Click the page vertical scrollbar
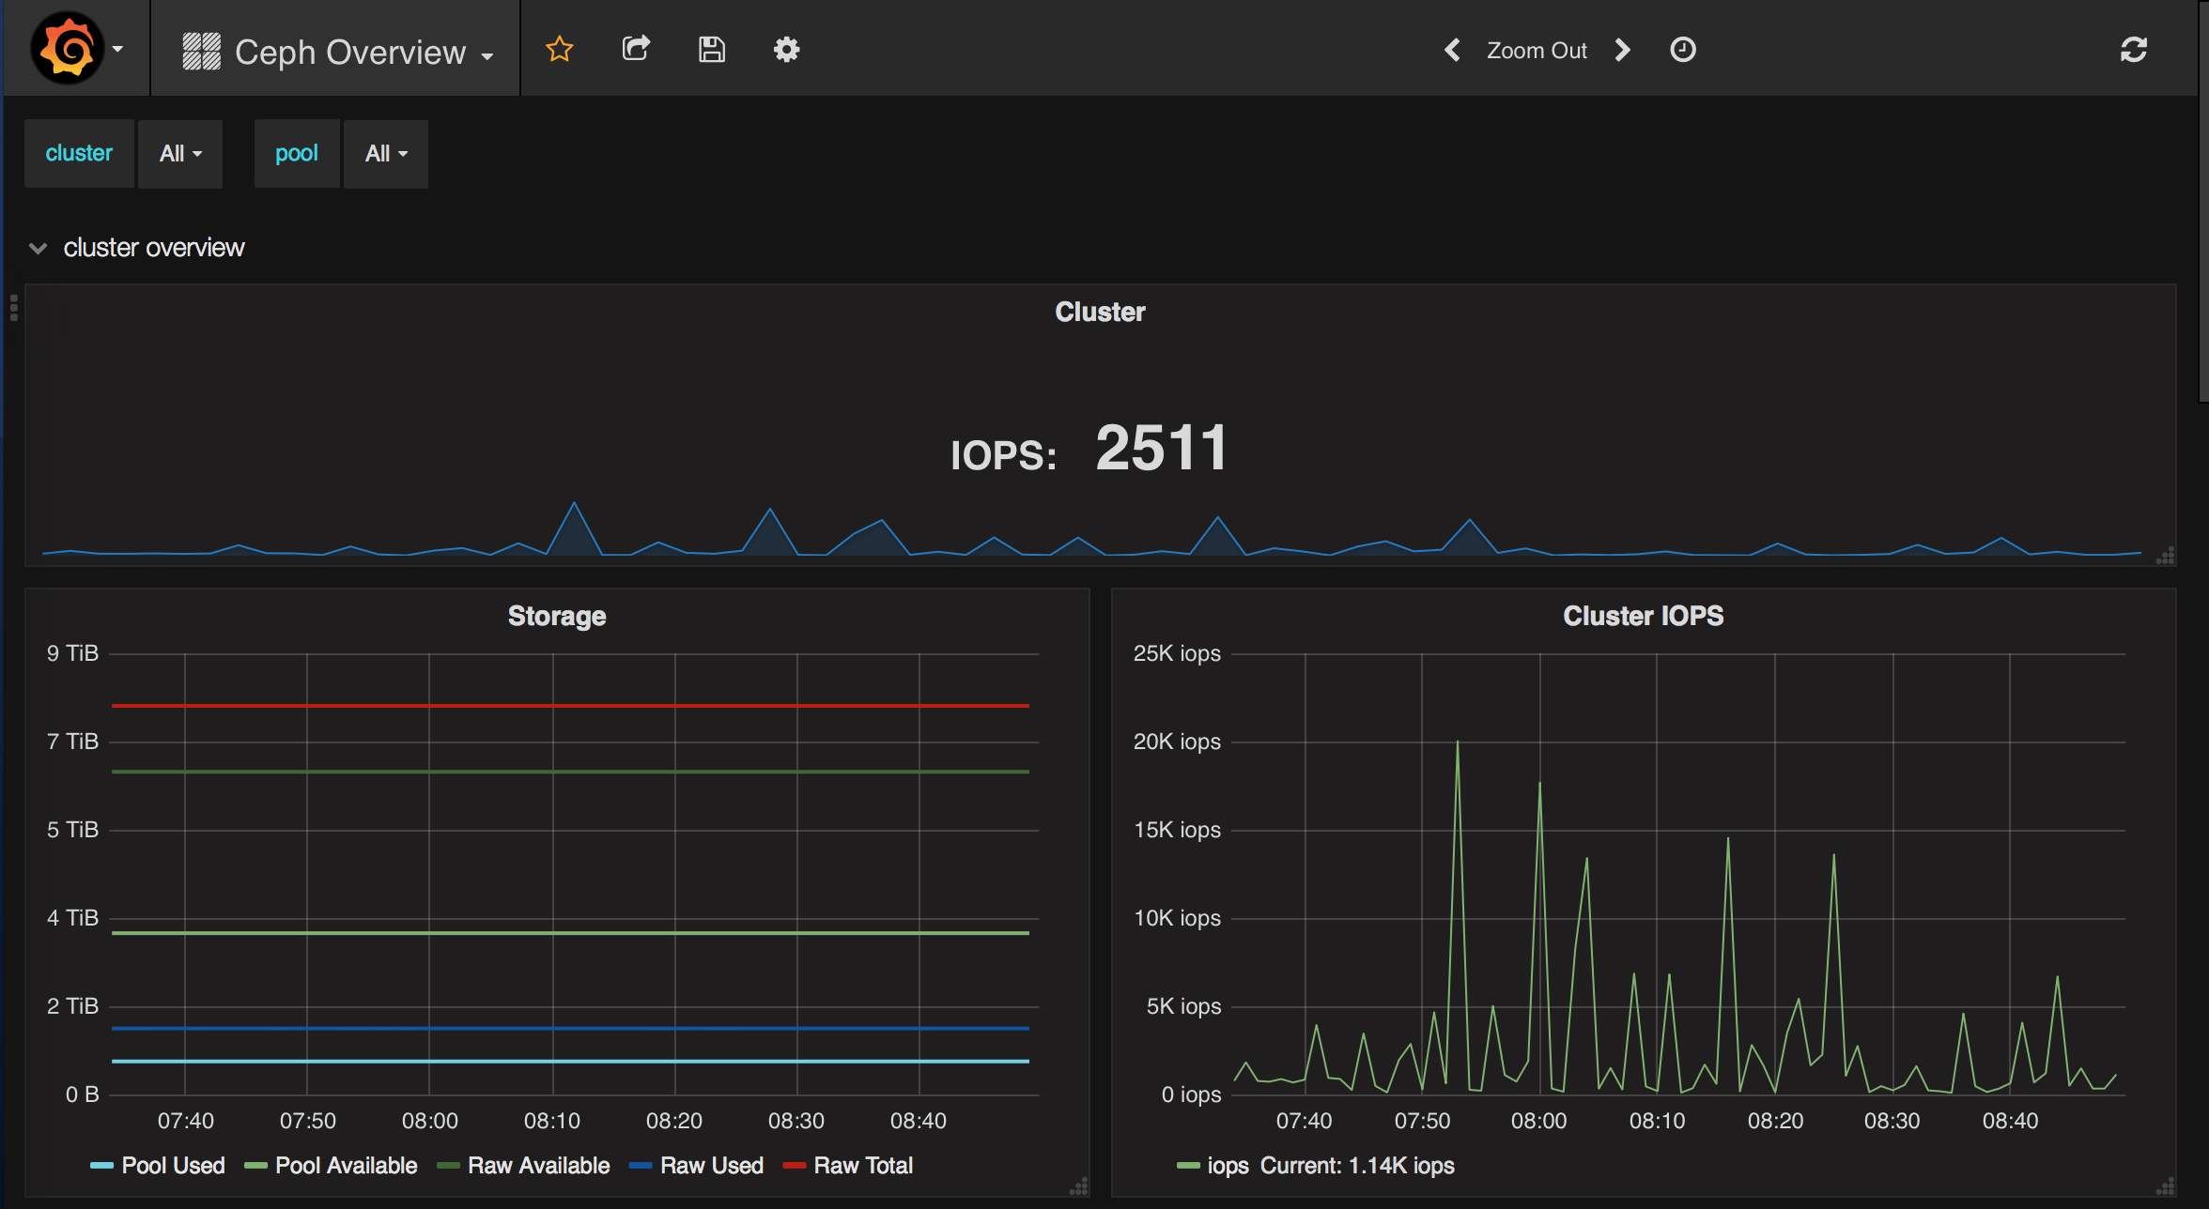The height and width of the screenshot is (1209, 2209). tap(2203, 201)
